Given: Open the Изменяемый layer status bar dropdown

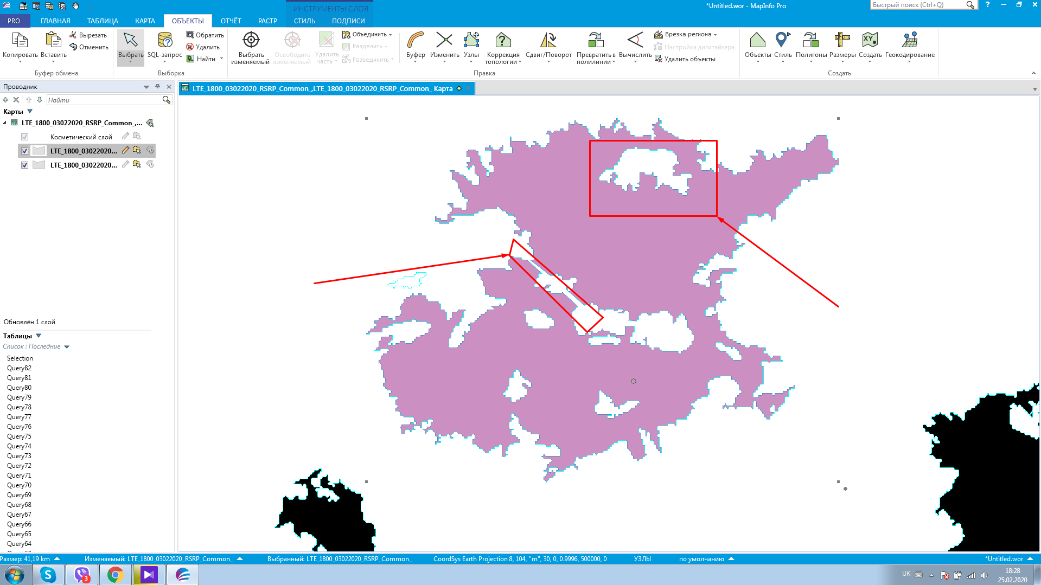Looking at the screenshot, I should pyautogui.click(x=240, y=559).
